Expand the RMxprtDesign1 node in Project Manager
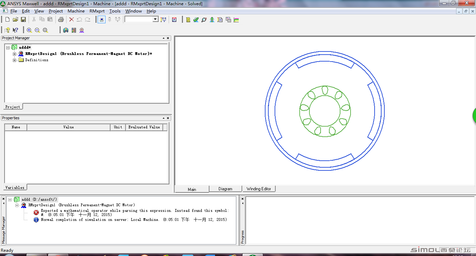Screen dimensions: 476x256 [x=14, y=54]
